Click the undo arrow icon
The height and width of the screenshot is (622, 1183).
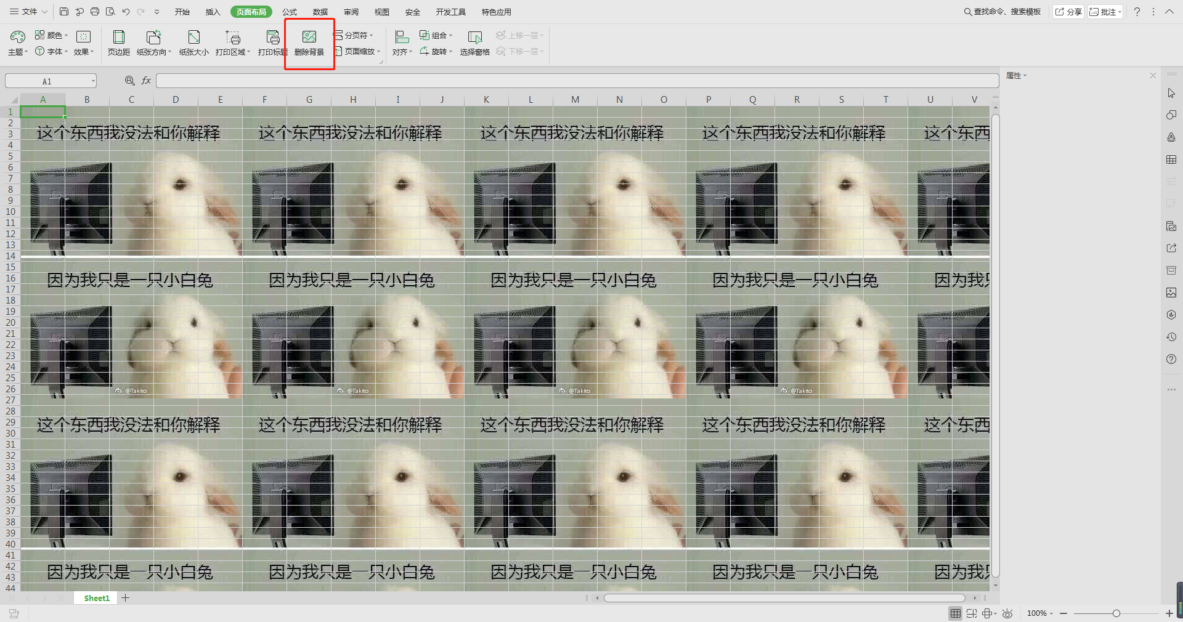coord(126,12)
